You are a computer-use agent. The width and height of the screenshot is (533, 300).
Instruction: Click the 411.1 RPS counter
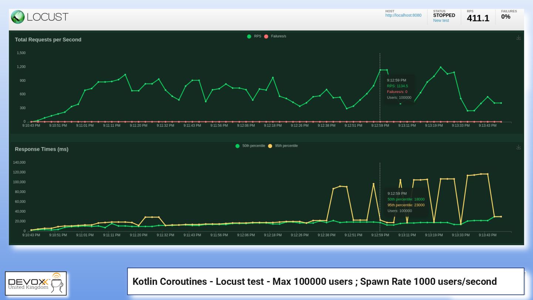(x=478, y=18)
